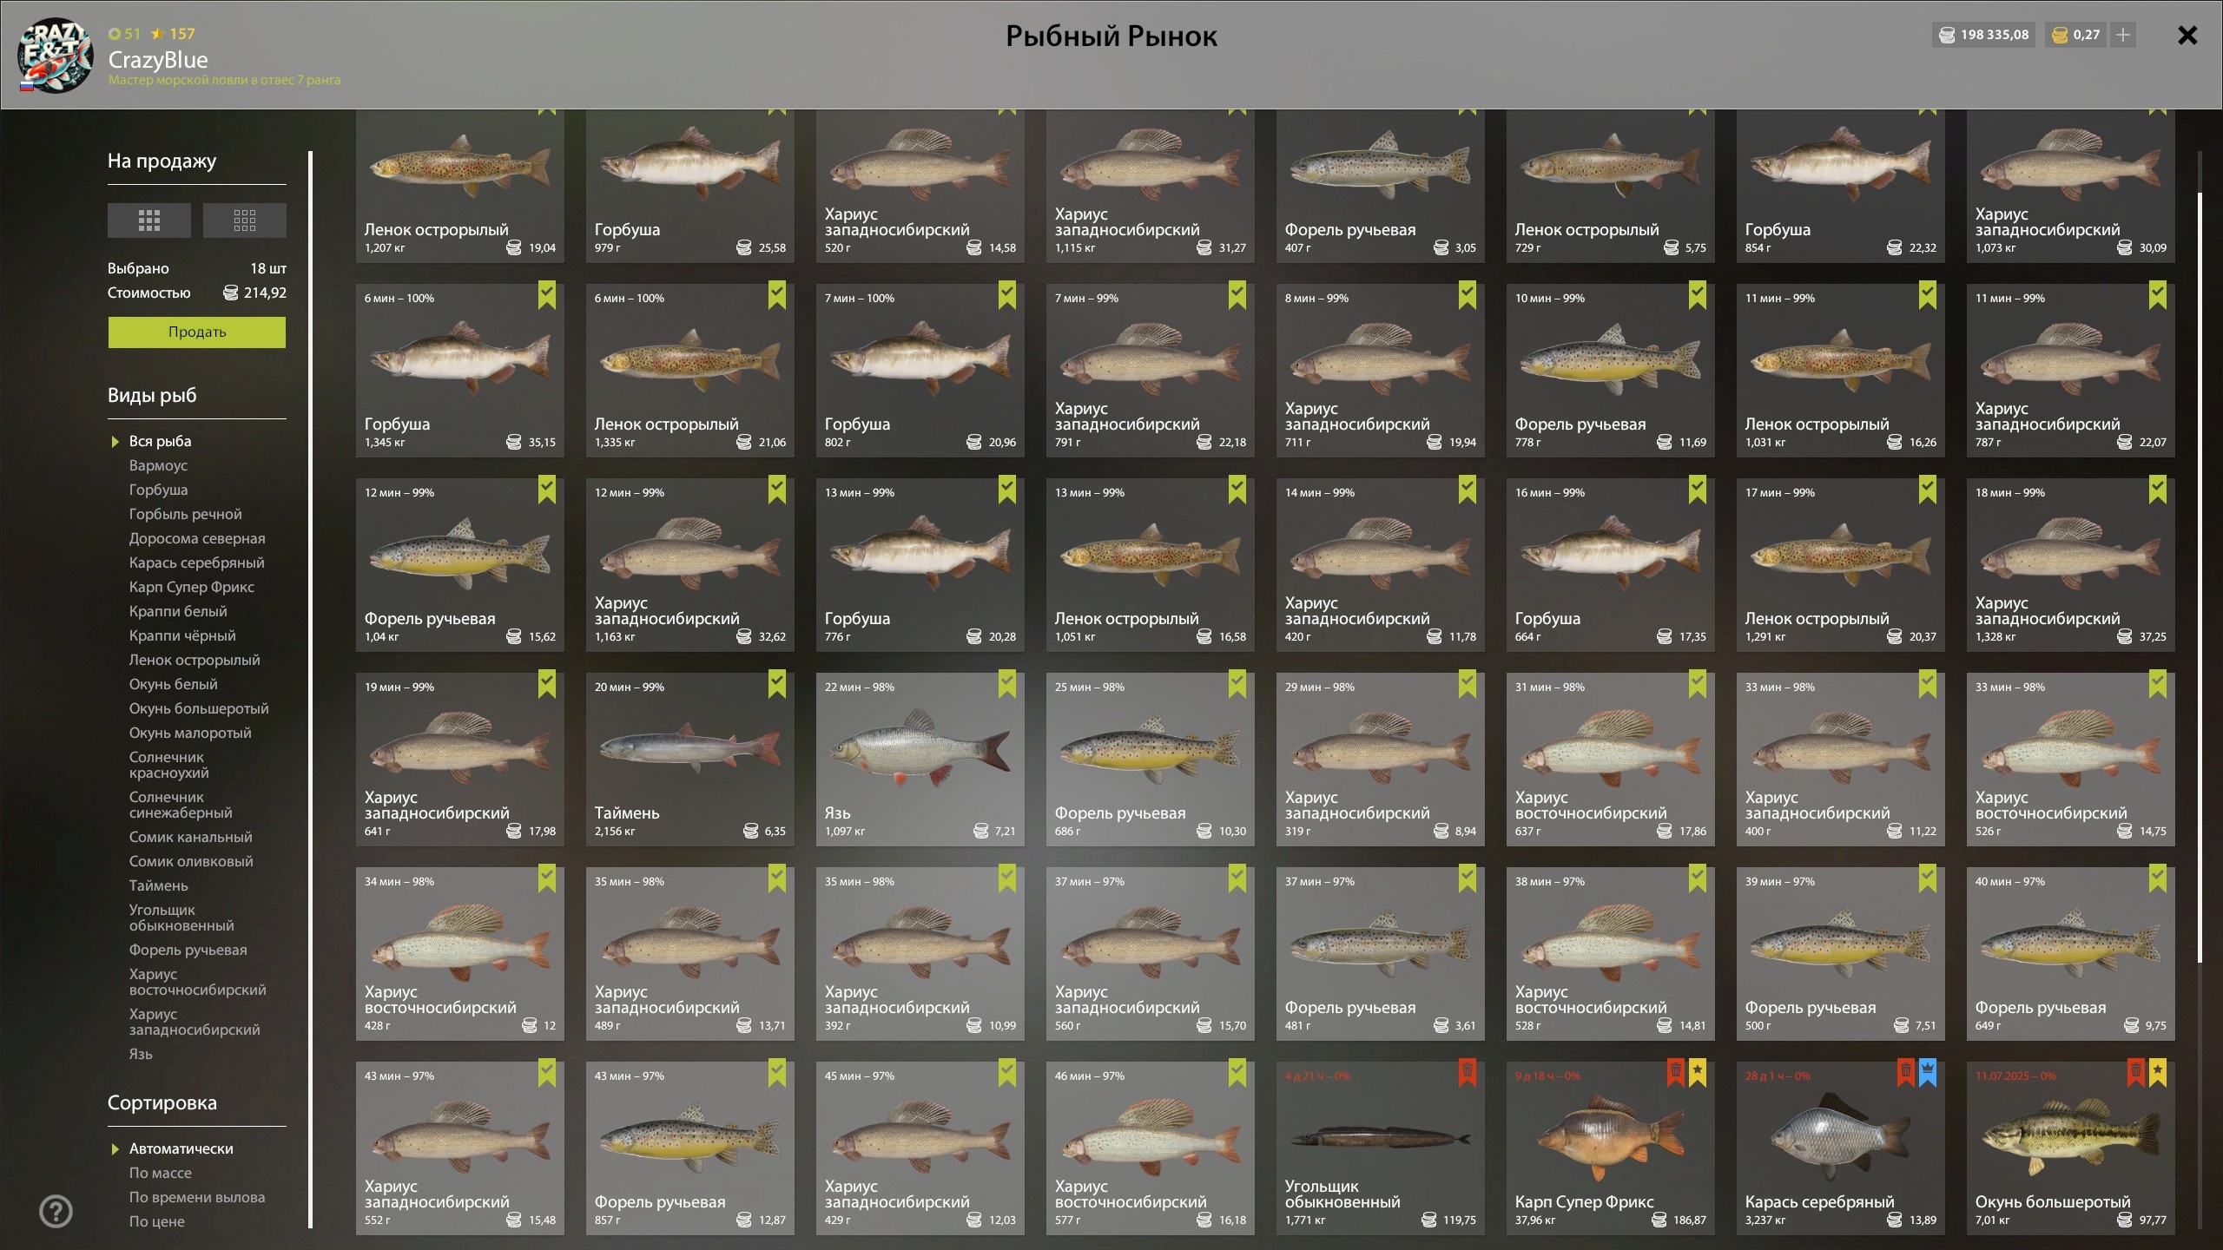Click the silver coins balance 198 335,08
This screenshot has width=2223, height=1250.
[x=1984, y=35]
